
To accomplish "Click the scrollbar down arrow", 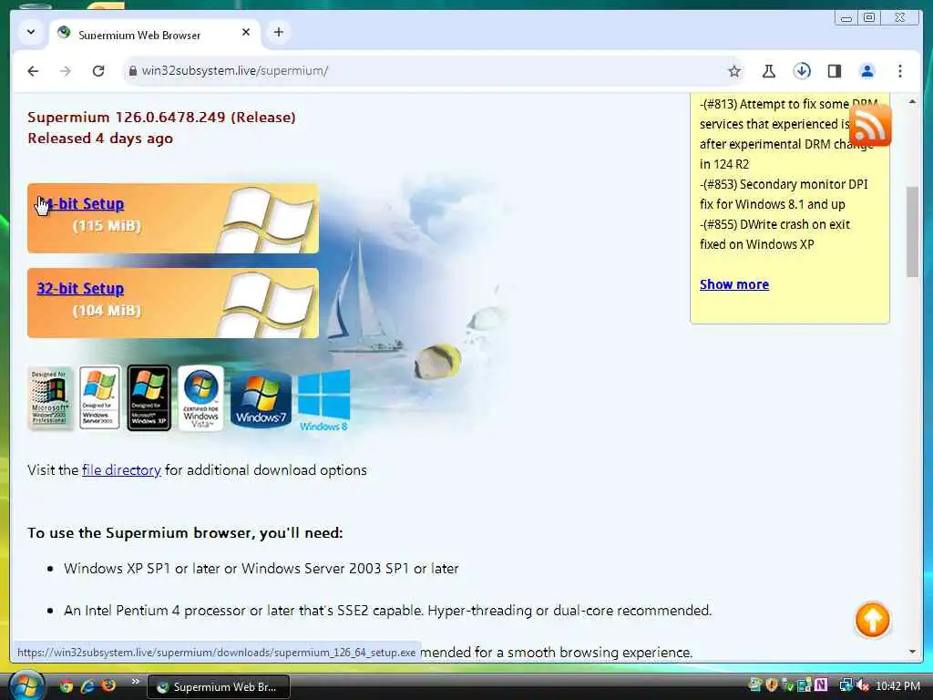I will click(x=912, y=652).
